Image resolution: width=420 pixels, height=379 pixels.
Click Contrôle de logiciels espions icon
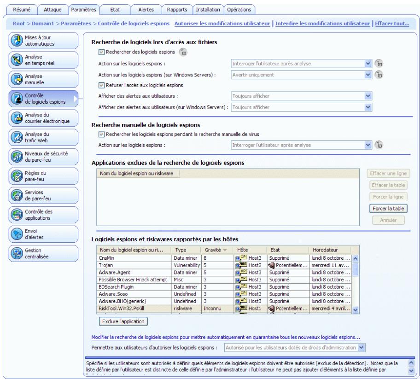pyautogui.click(x=17, y=98)
